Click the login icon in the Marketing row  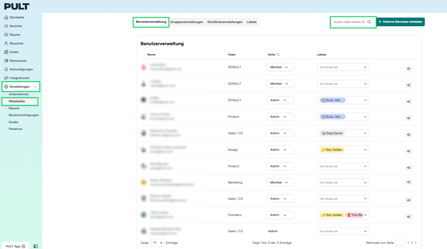click(x=409, y=182)
